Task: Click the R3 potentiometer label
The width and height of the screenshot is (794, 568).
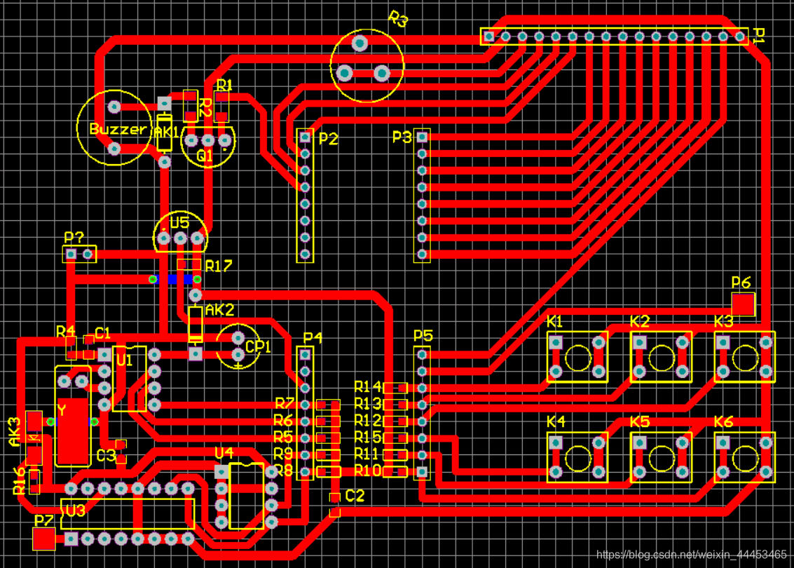Action: (398, 20)
